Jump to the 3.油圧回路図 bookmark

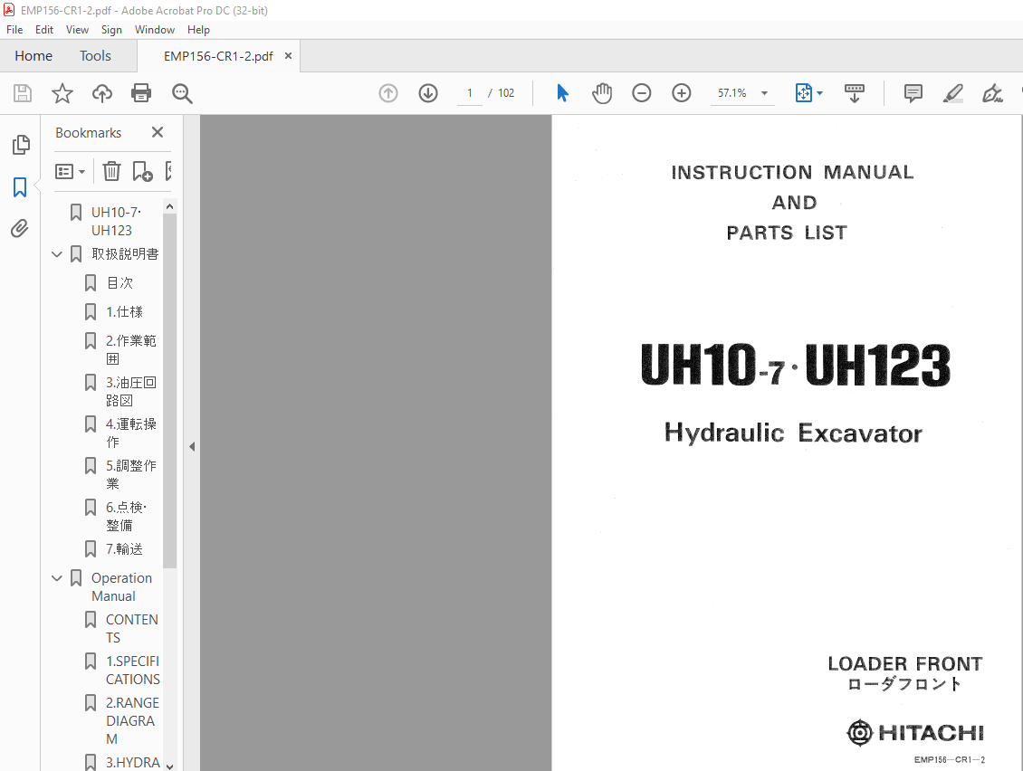click(x=130, y=391)
